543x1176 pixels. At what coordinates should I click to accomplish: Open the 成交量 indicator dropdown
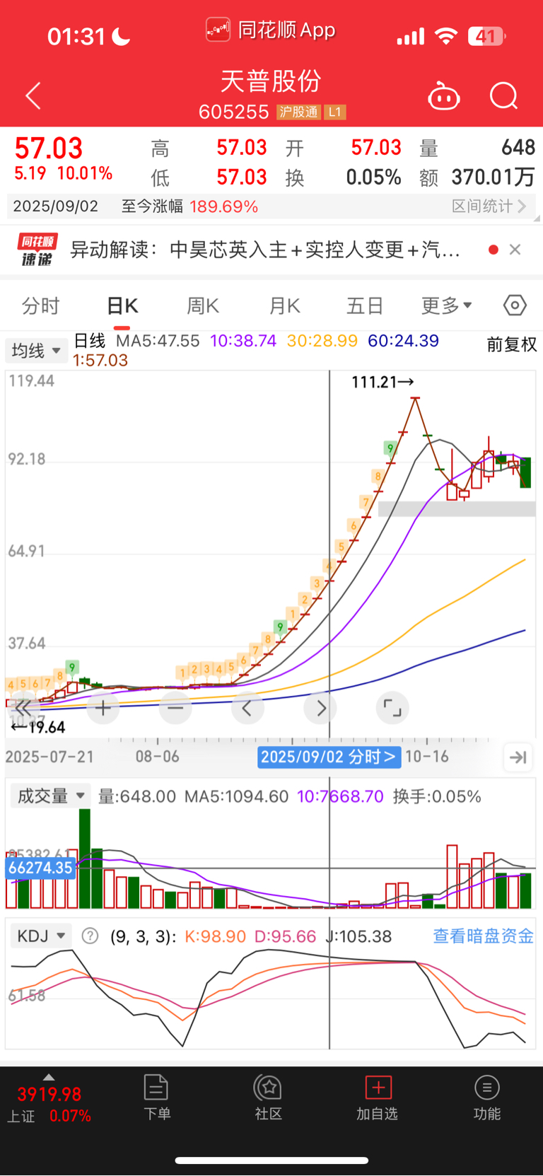point(51,796)
